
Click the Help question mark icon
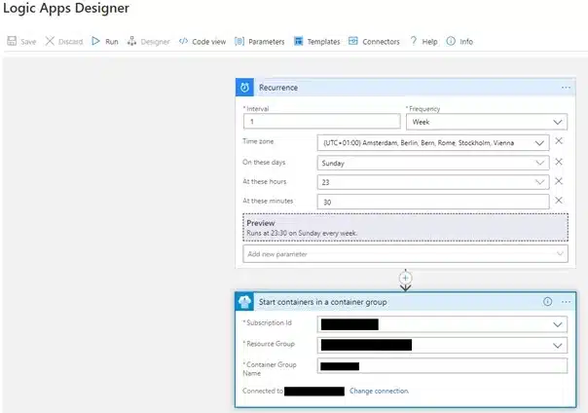click(413, 41)
